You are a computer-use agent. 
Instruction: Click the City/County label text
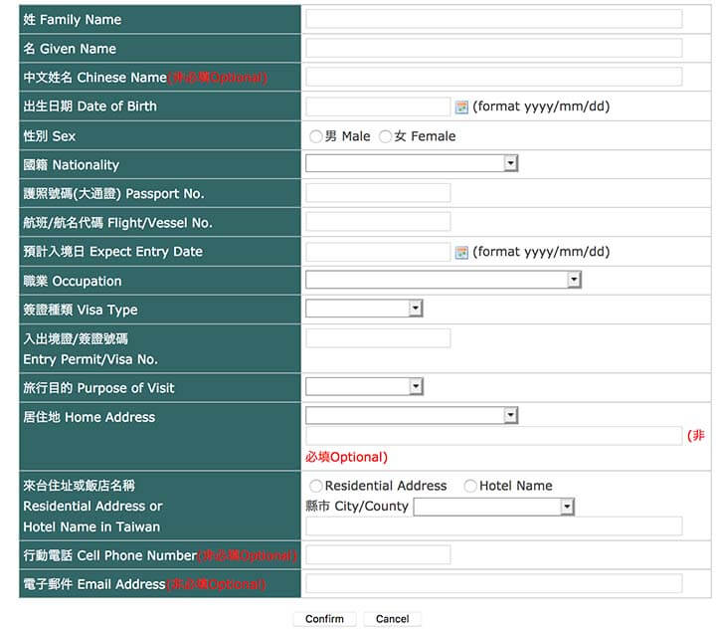[357, 506]
